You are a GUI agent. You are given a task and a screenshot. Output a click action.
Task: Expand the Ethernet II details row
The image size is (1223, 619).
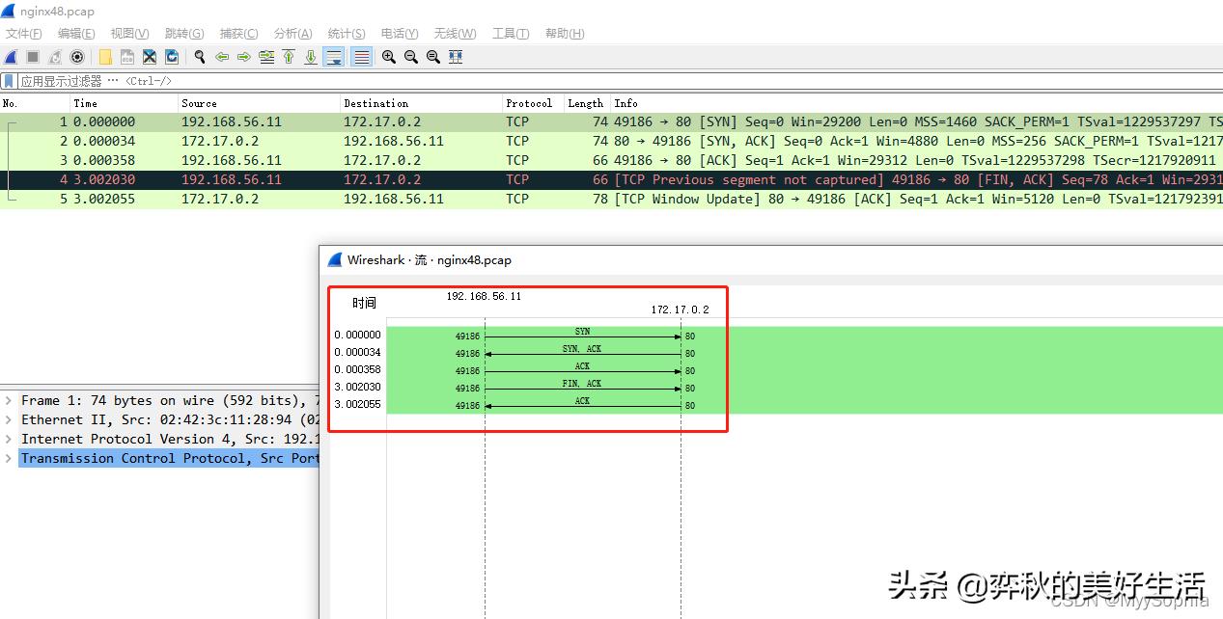coord(9,419)
